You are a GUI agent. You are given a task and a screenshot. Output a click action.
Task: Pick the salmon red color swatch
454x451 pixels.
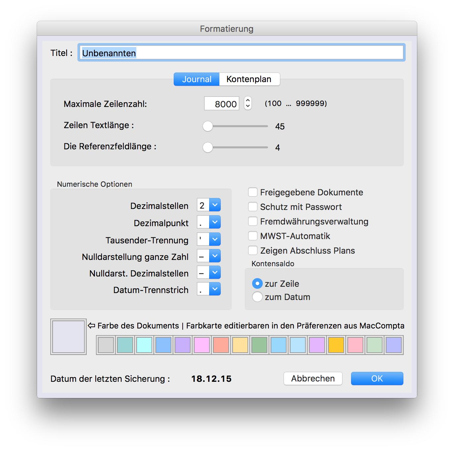(x=221, y=345)
